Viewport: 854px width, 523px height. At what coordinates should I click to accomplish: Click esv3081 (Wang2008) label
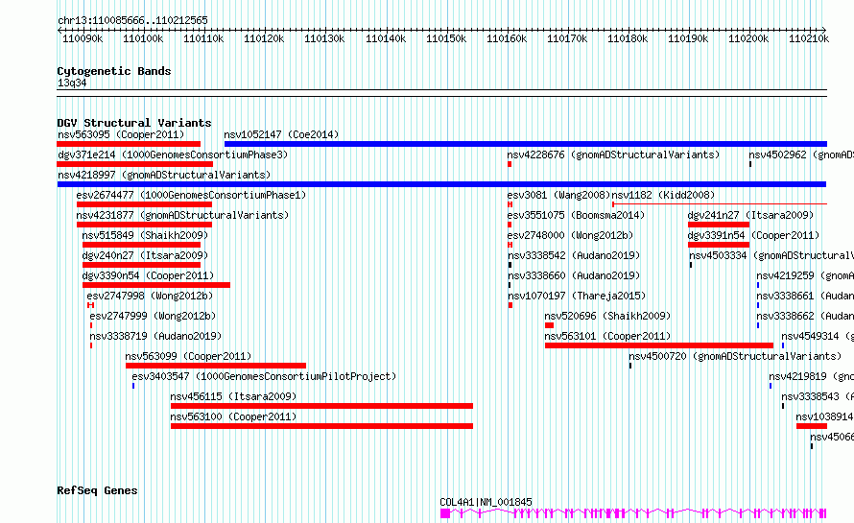pos(558,195)
